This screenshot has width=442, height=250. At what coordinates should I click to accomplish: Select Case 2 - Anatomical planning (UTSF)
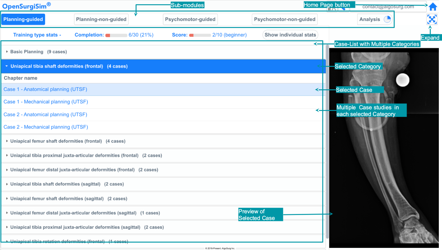tap(45, 114)
